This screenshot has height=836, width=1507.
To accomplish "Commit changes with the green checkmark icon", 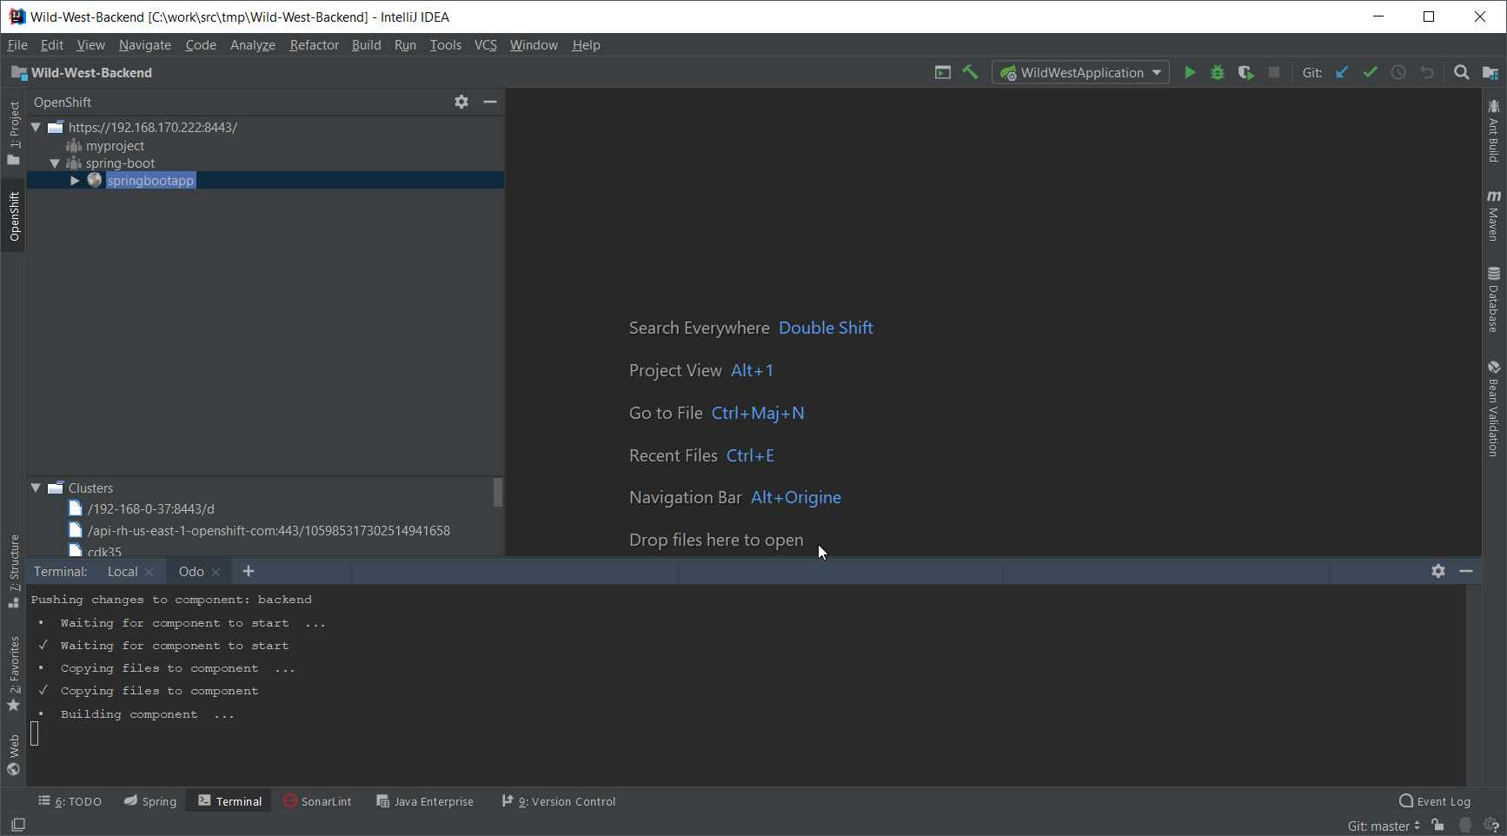I will [1370, 72].
